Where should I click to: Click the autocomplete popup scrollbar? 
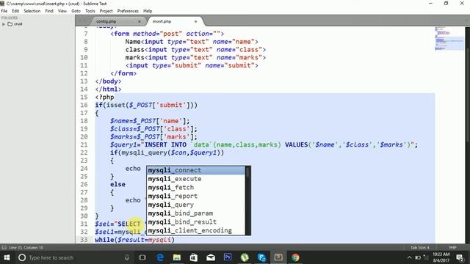tap(247, 200)
